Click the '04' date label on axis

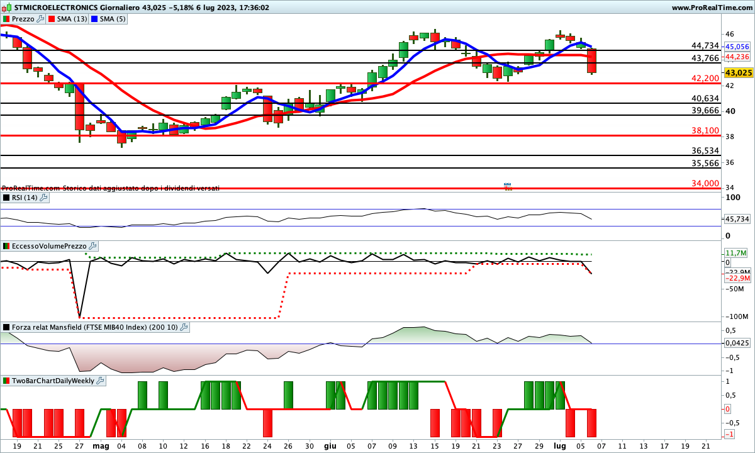[x=121, y=445]
